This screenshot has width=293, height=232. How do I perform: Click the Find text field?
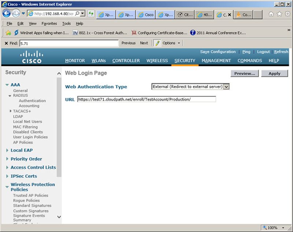[69, 43]
